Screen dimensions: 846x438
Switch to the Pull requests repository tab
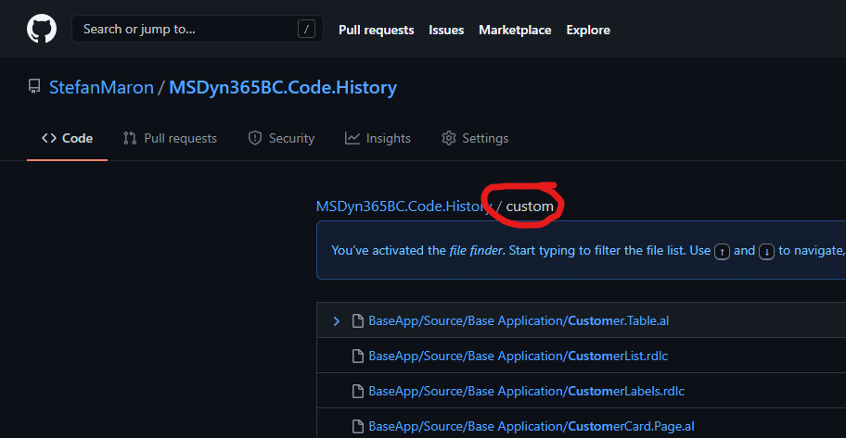[170, 138]
